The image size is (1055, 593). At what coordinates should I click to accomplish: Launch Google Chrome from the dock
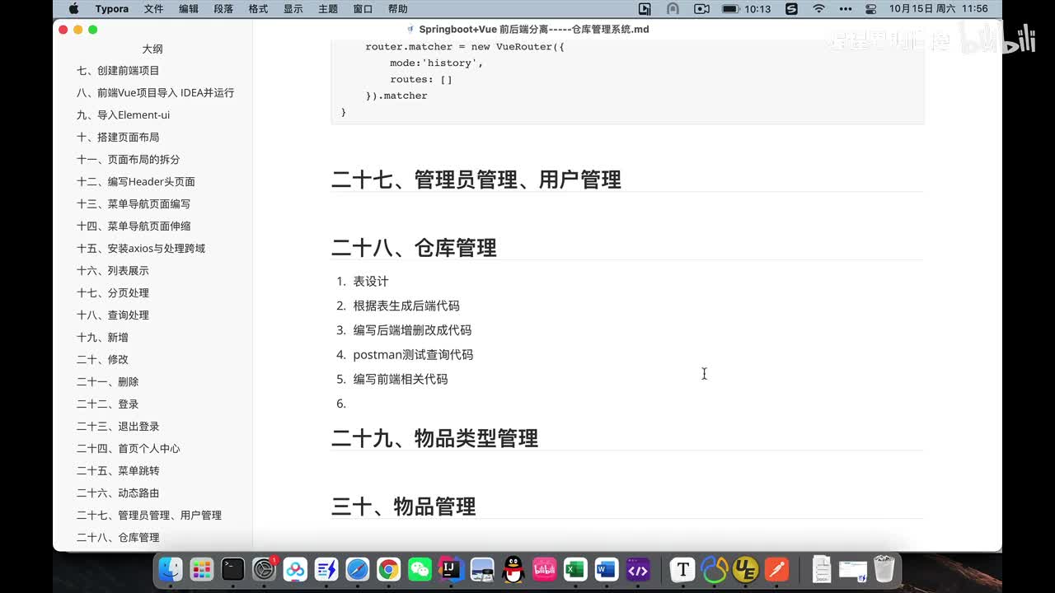click(389, 569)
